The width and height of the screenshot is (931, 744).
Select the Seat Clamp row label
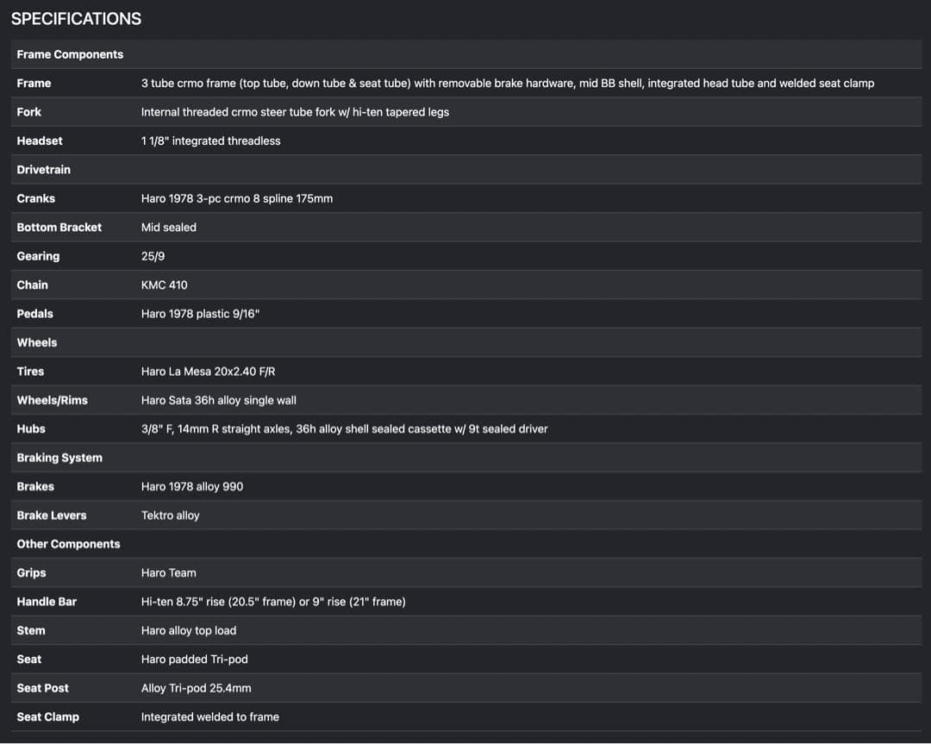point(48,717)
